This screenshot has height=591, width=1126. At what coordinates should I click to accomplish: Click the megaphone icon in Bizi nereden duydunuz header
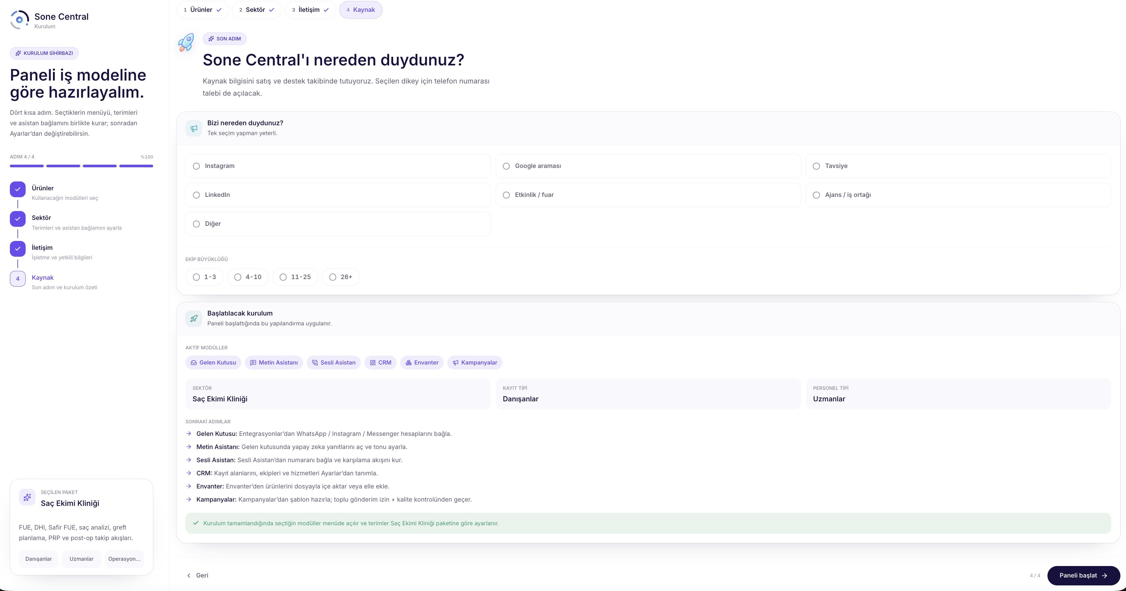click(x=194, y=128)
